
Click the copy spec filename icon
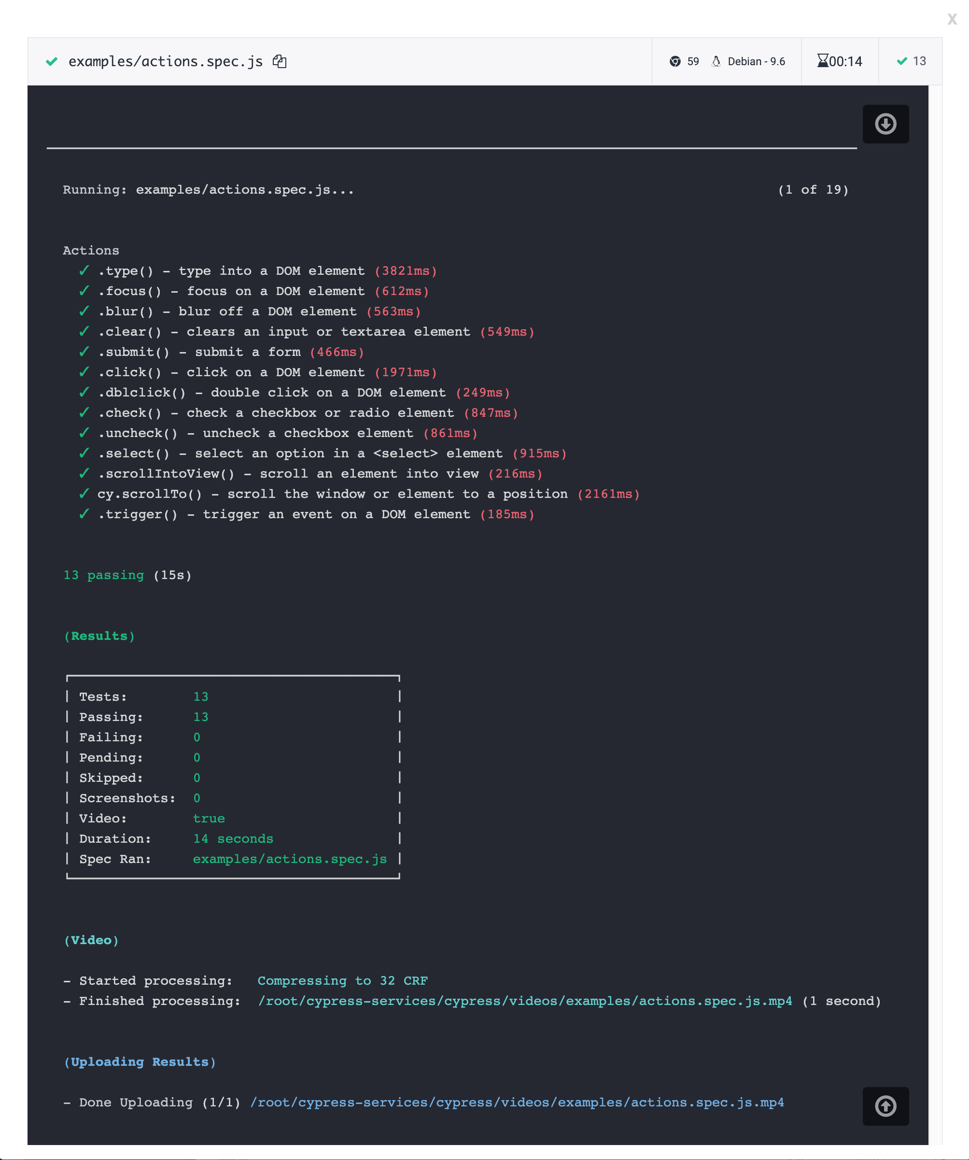click(280, 61)
